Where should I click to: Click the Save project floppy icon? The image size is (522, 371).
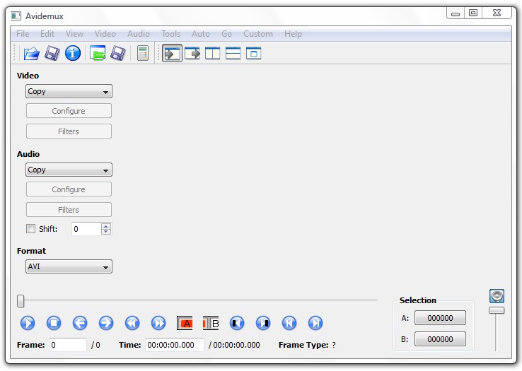pos(118,53)
